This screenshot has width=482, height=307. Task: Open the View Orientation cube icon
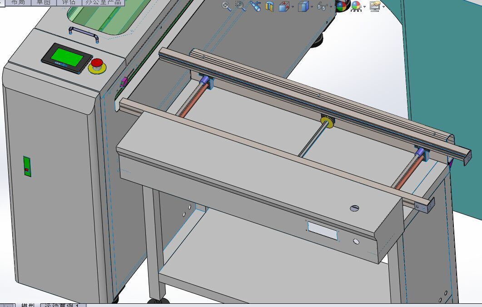click(x=284, y=6)
